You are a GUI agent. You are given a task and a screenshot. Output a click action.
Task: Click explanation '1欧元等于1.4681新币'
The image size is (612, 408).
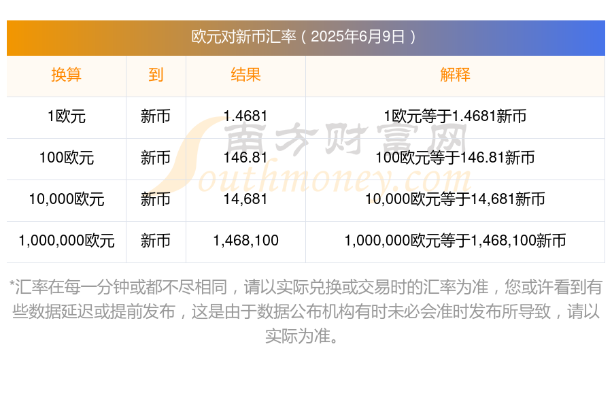(455, 116)
